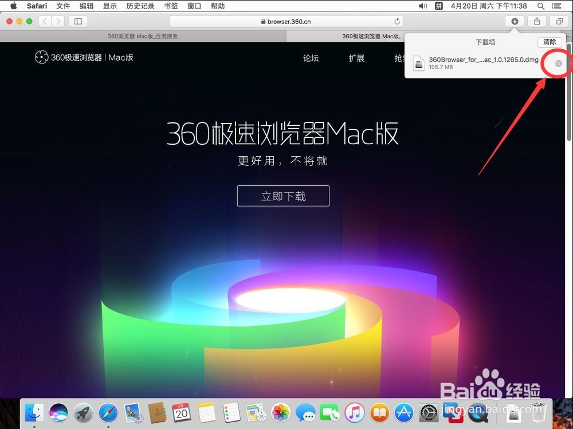Open Safari downloads toolbar button

[x=515, y=21]
